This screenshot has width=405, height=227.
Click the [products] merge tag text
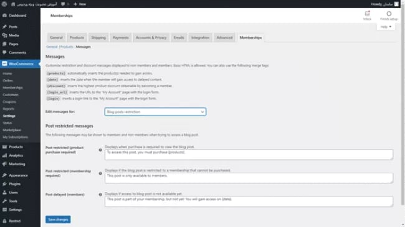click(56, 74)
